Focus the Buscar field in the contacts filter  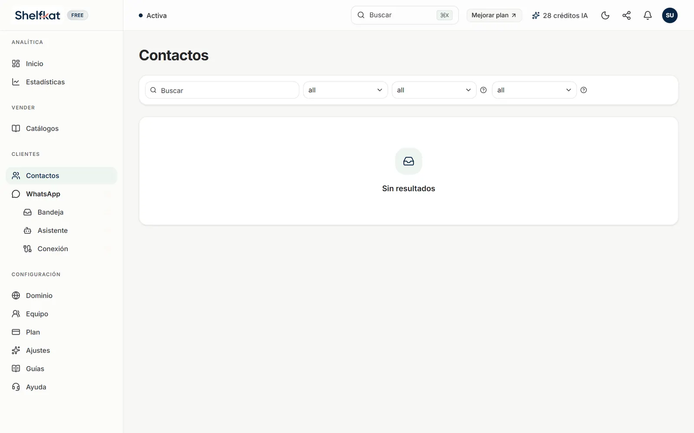click(x=222, y=90)
